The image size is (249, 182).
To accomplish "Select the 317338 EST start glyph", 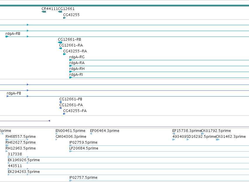I will (x=9, y=157).
